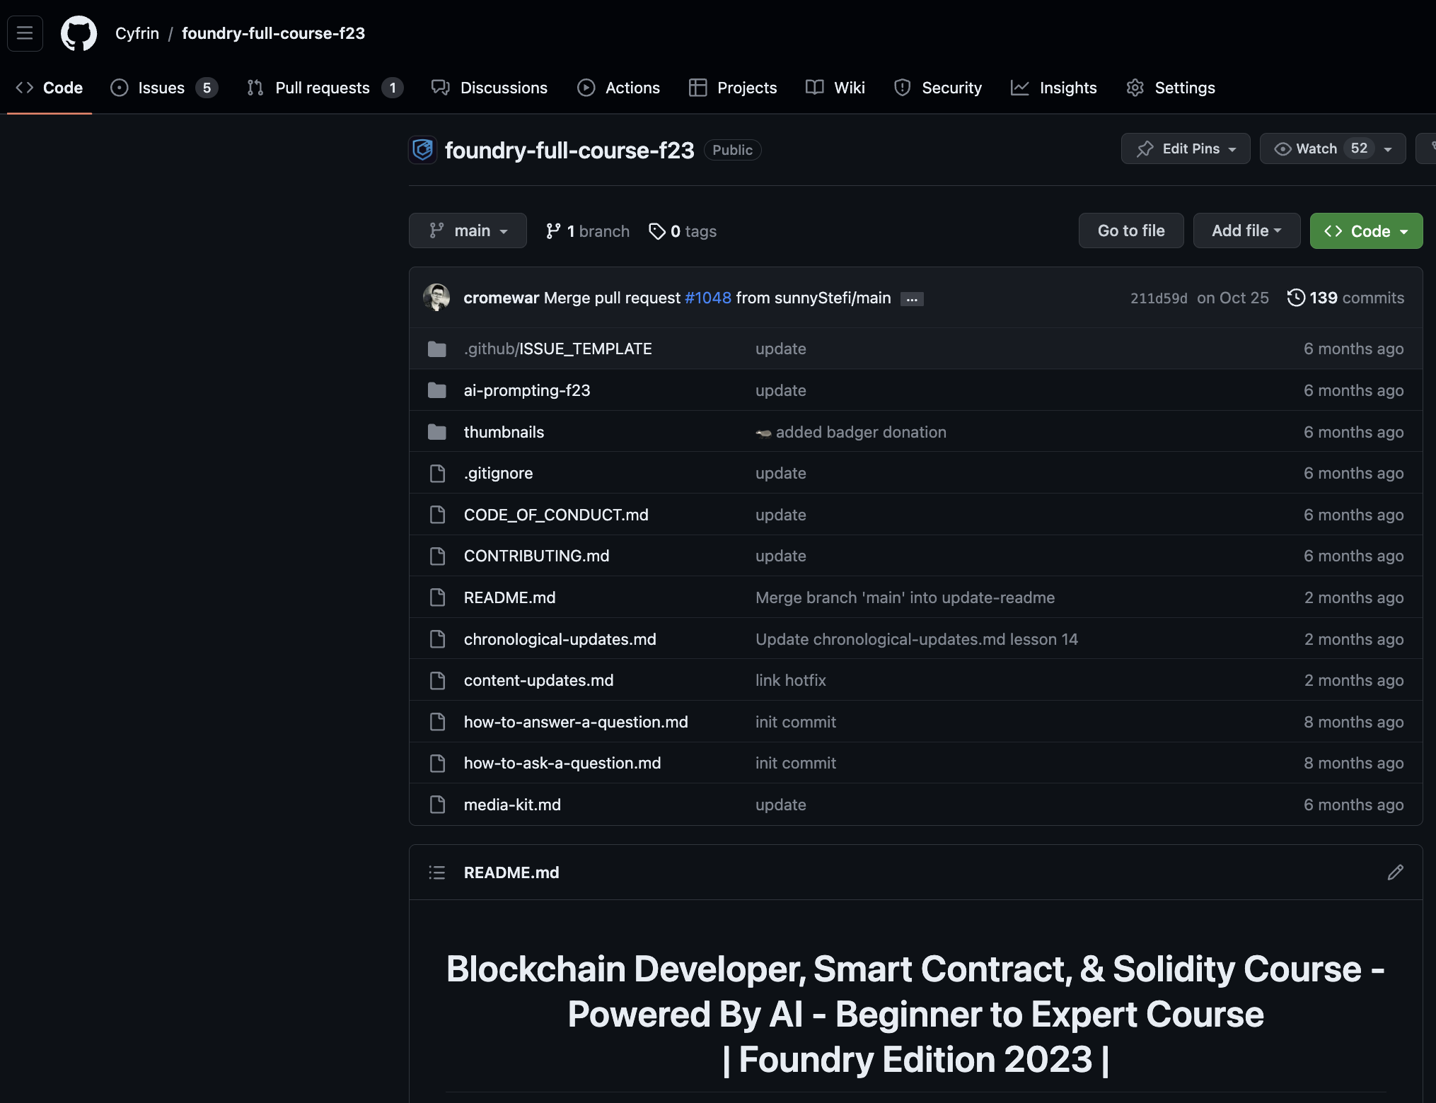This screenshot has height=1103, width=1436.
Task: Open the thumbnails folder
Action: (x=504, y=432)
